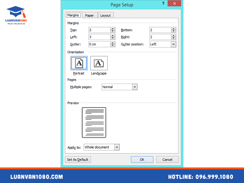Select the Portrait orientation icon
Viewport: 244px width, 183px height.
pyautogui.click(x=79, y=63)
